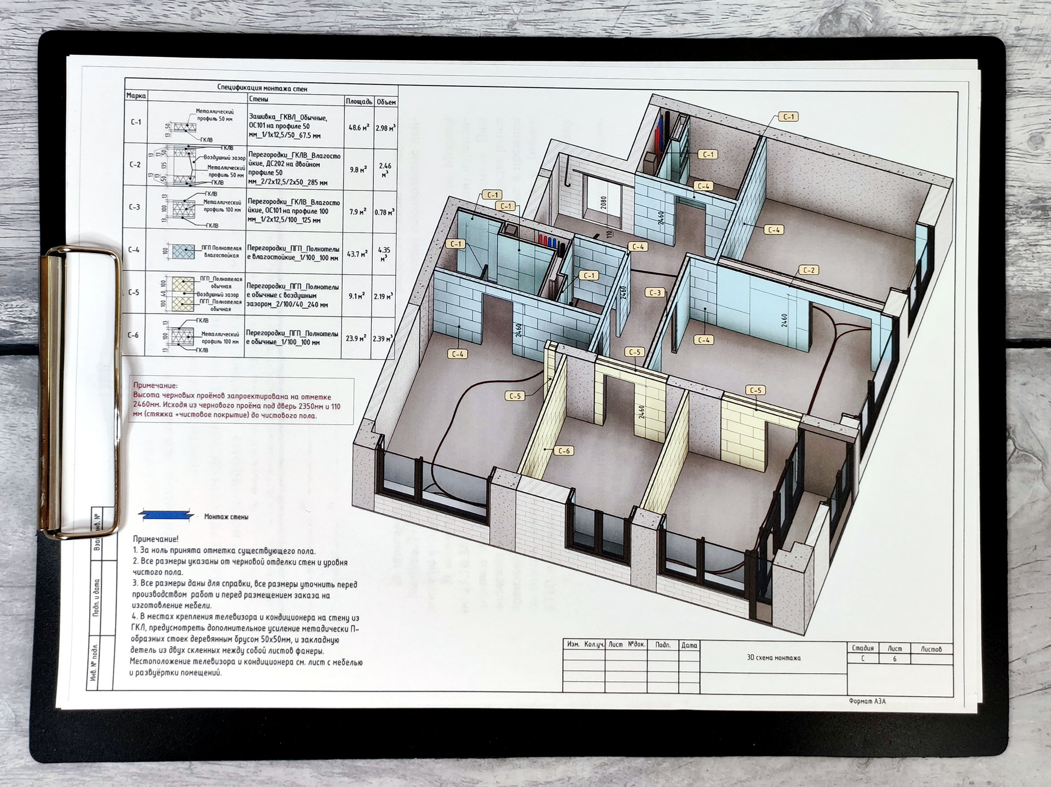The width and height of the screenshot is (1051, 787).
Task: Click the C-6 section diagram in specification table
Action: [183, 335]
